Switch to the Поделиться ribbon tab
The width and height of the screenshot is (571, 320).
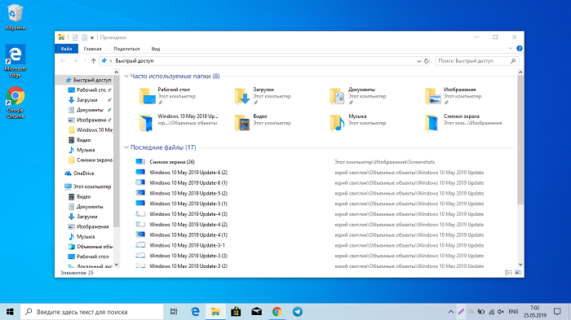[x=126, y=49]
